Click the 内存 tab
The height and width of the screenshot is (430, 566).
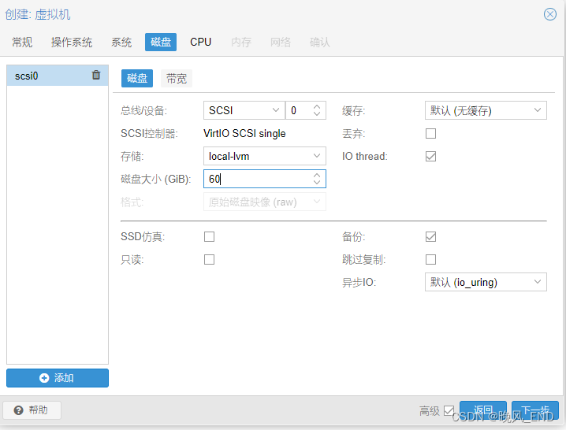click(241, 43)
